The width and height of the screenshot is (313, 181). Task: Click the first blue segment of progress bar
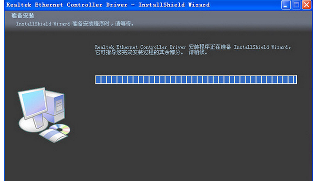point(98,80)
